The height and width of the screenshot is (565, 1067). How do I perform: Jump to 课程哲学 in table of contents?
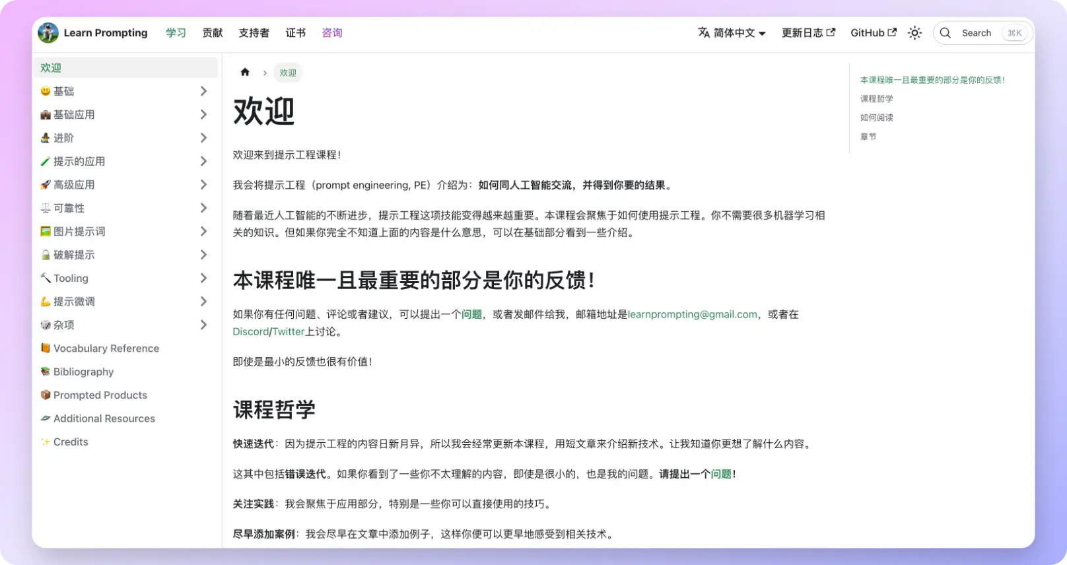[x=876, y=99]
